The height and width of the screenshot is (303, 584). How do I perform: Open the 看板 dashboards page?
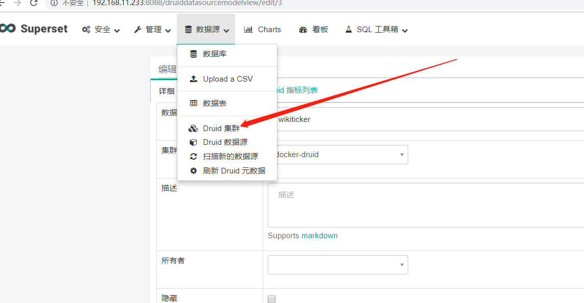pyautogui.click(x=314, y=30)
